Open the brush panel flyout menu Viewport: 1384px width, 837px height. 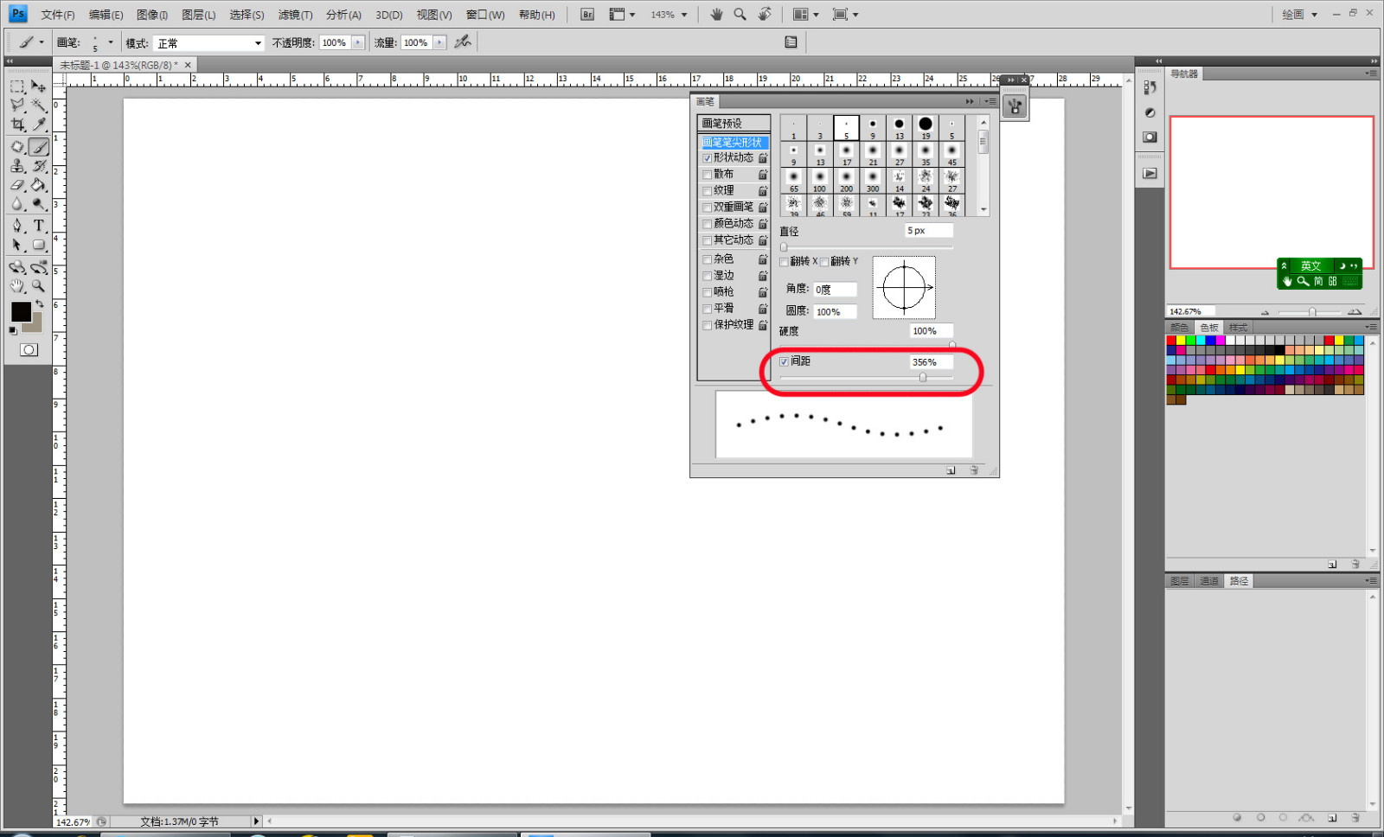pos(990,101)
